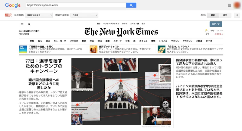Open the ビジネス section

[74, 41]
